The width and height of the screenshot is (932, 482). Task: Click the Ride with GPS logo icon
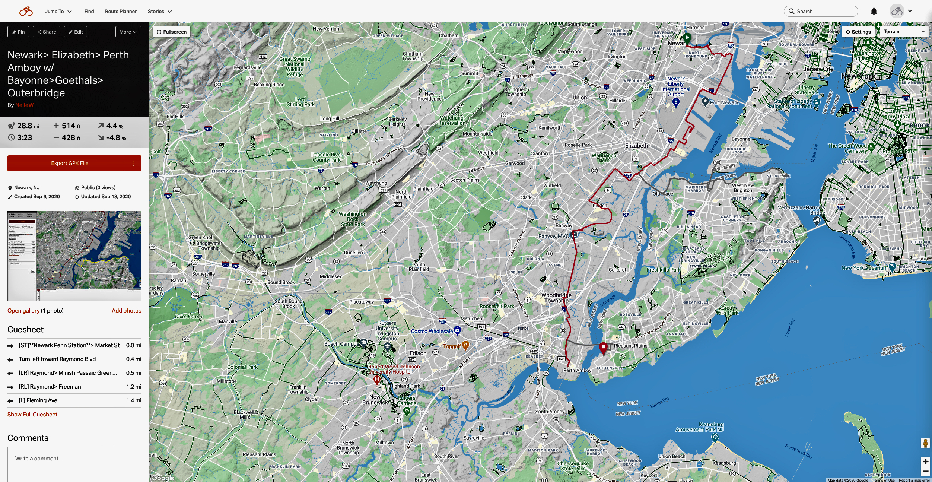pos(26,11)
